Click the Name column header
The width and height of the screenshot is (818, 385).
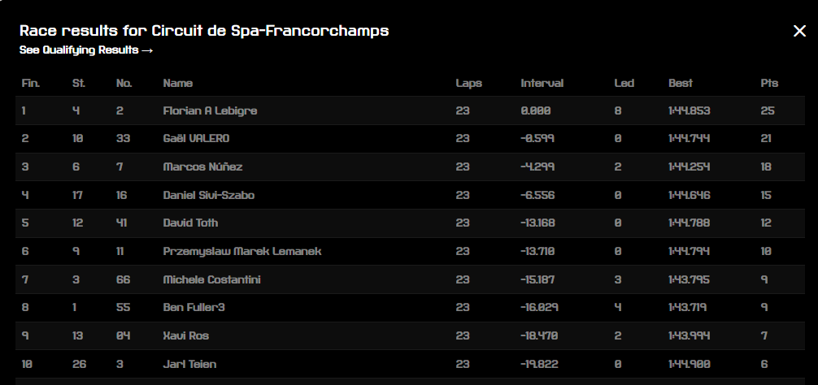click(x=178, y=83)
